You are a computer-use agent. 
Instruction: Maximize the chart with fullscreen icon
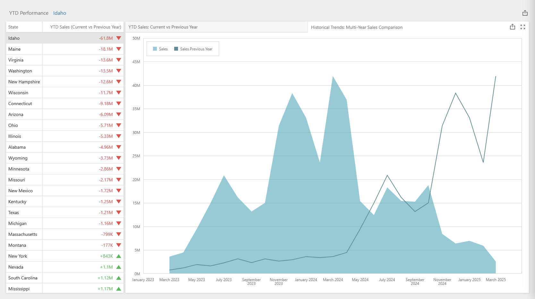click(522, 27)
